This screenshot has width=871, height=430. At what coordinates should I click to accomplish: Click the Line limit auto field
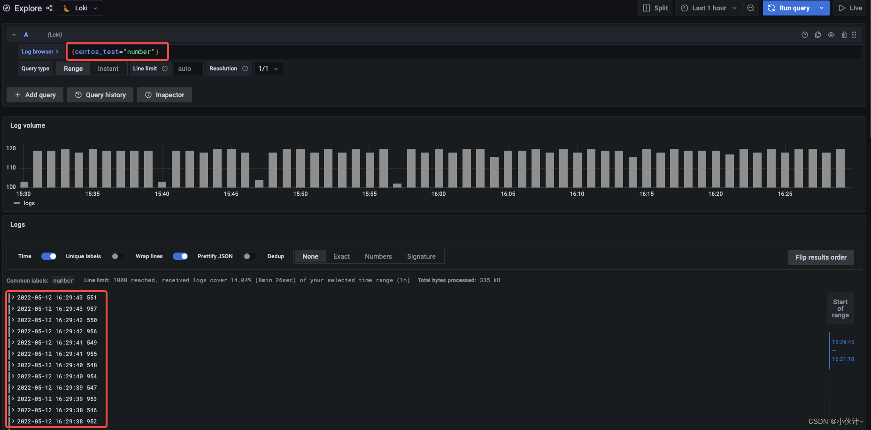188,69
